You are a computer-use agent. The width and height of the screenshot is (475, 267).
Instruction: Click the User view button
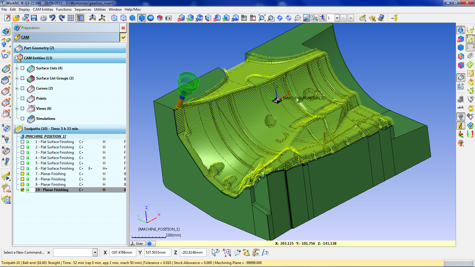point(137,244)
